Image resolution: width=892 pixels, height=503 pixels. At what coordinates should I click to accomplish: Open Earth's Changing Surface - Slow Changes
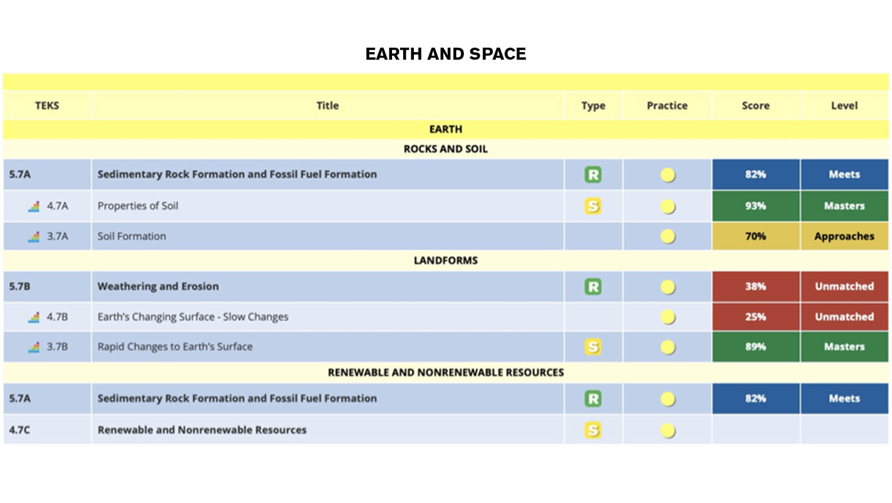(x=193, y=317)
